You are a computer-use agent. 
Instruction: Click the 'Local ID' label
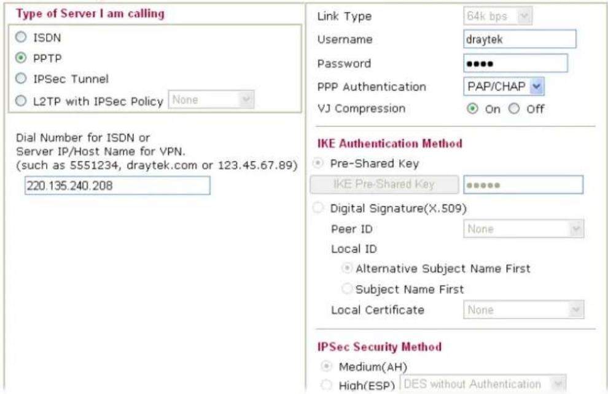(354, 249)
